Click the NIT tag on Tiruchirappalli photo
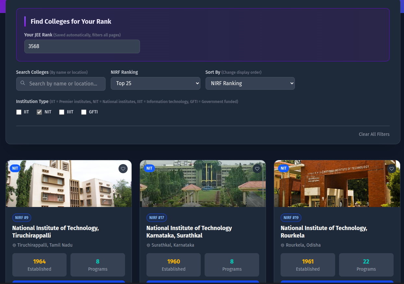 click(15, 168)
